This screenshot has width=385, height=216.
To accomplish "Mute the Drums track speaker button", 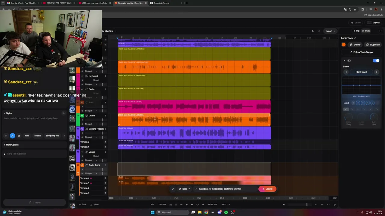I will (x=82, y=115).
